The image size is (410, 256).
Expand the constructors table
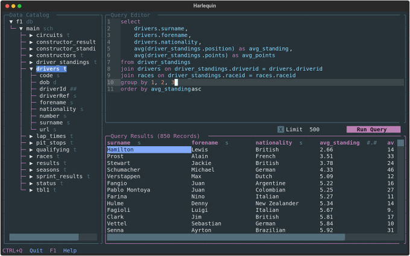(x=31, y=55)
